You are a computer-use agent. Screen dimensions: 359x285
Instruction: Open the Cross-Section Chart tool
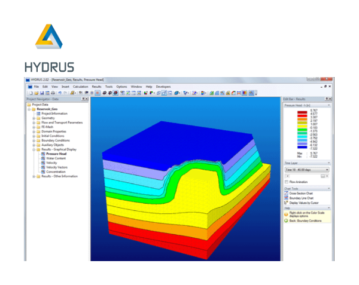point(301,194)
